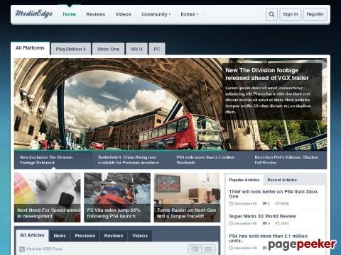
Task: Select the Wii U tab
Action: click(x=136, y=49)
